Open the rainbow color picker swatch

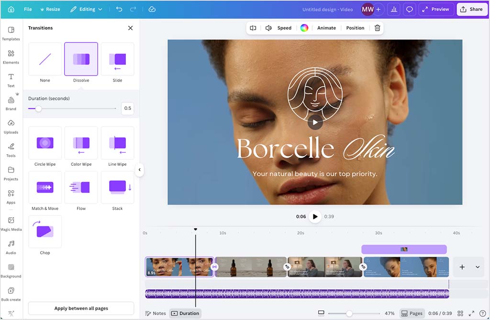(304, 28)
